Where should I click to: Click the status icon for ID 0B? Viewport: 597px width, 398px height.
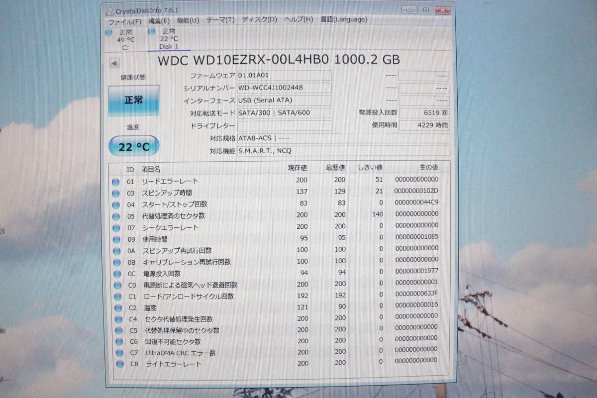click(116, 262)
